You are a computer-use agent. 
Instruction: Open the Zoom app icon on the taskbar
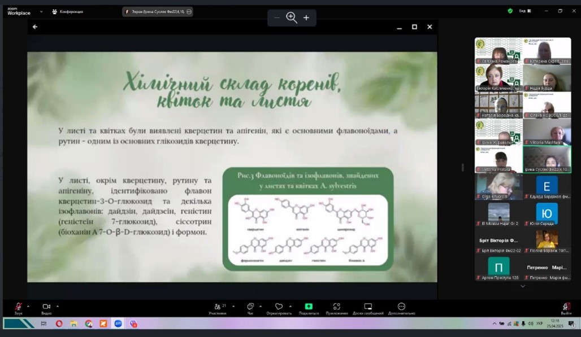tap(118, 323)
